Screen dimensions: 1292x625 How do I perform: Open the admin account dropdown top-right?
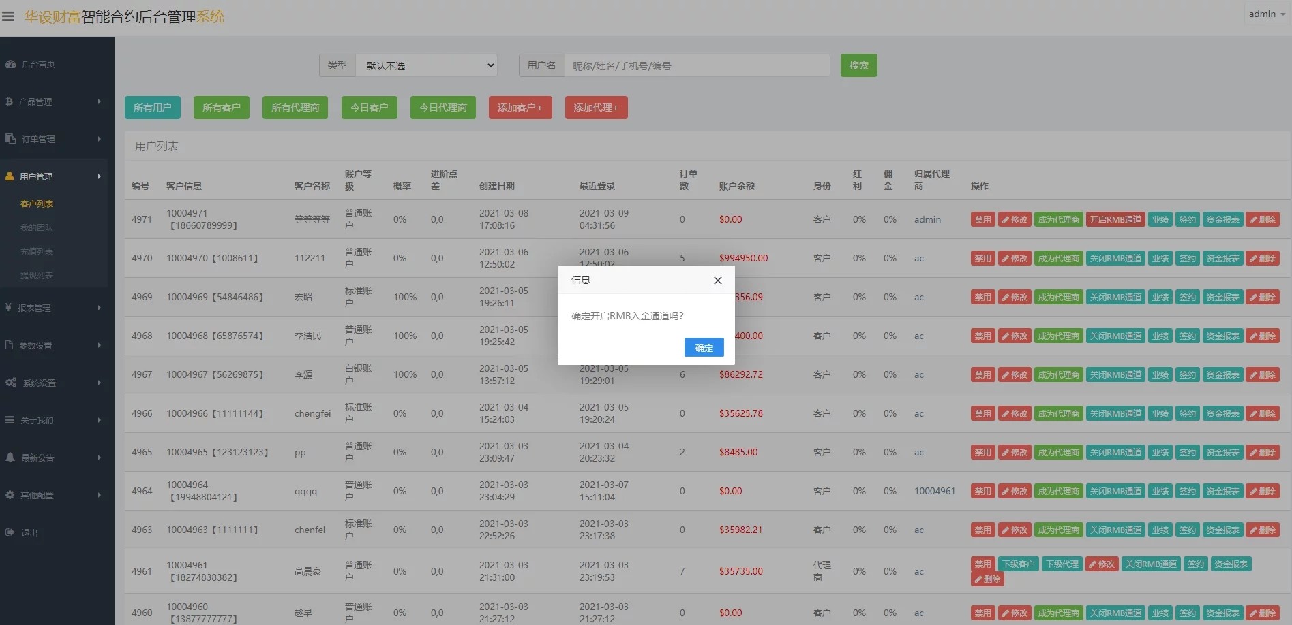point(1265,14)
